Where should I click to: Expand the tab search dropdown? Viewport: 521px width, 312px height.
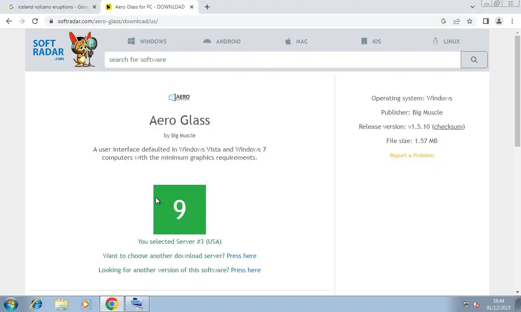pyautogui.click(x=473, y=7)
